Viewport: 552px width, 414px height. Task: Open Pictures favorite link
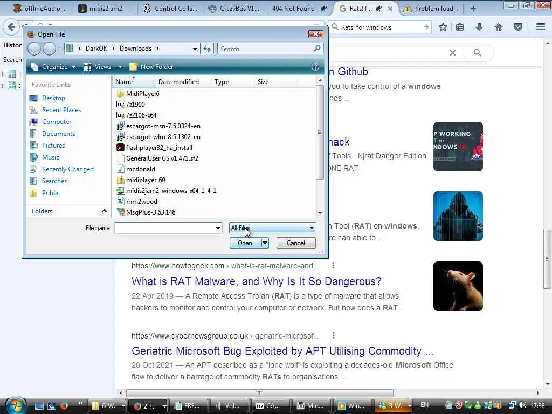coord(53,146)
